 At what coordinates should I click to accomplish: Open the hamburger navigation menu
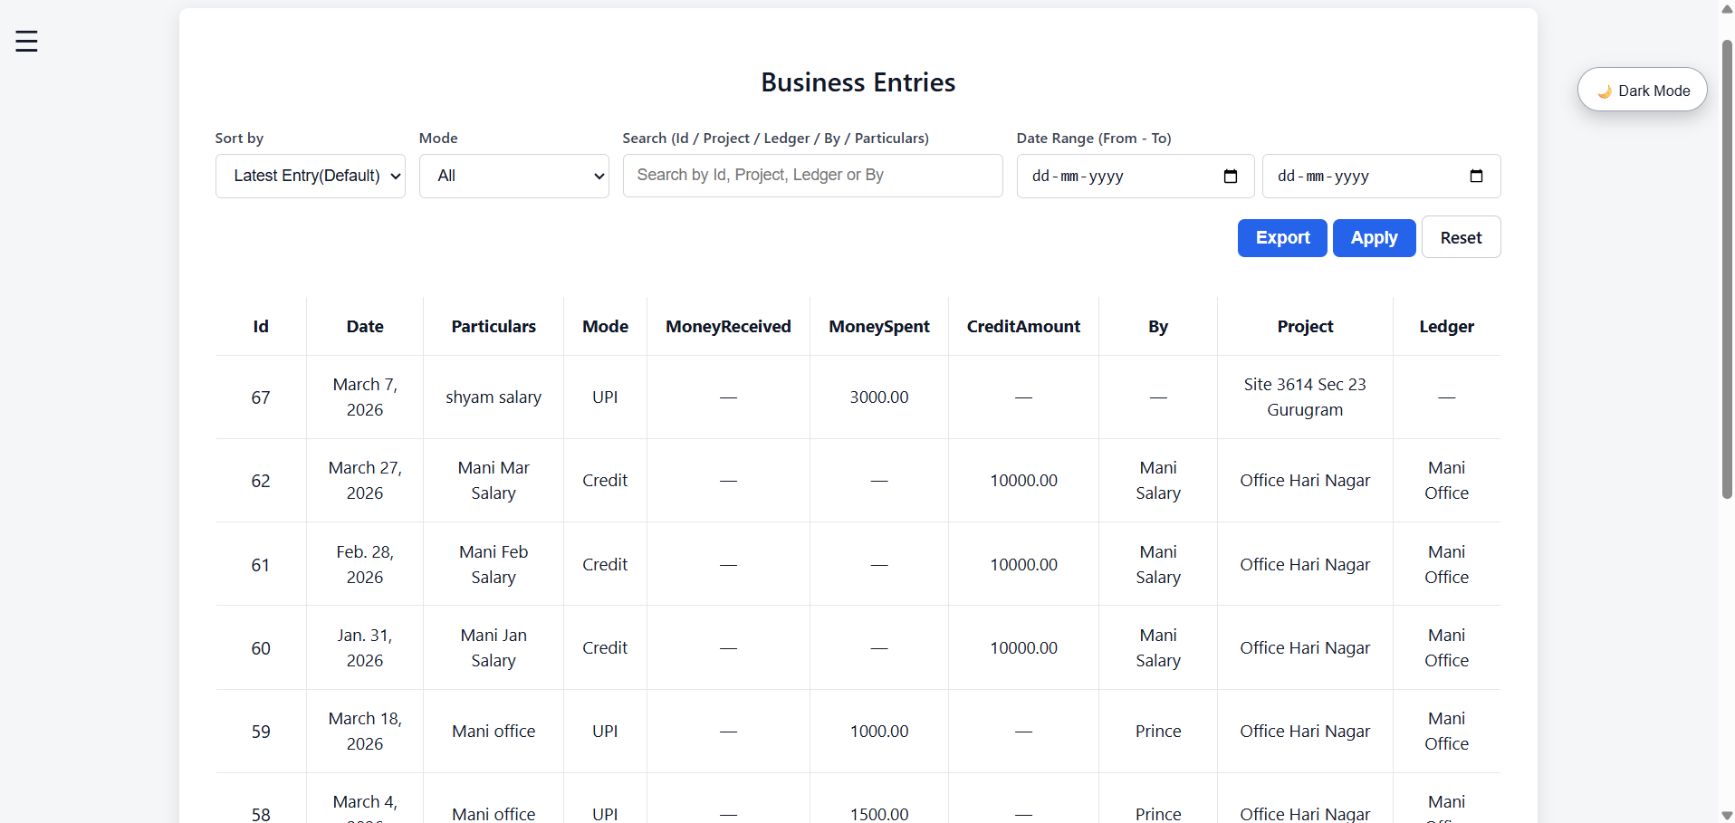click(x=26, y=41)
